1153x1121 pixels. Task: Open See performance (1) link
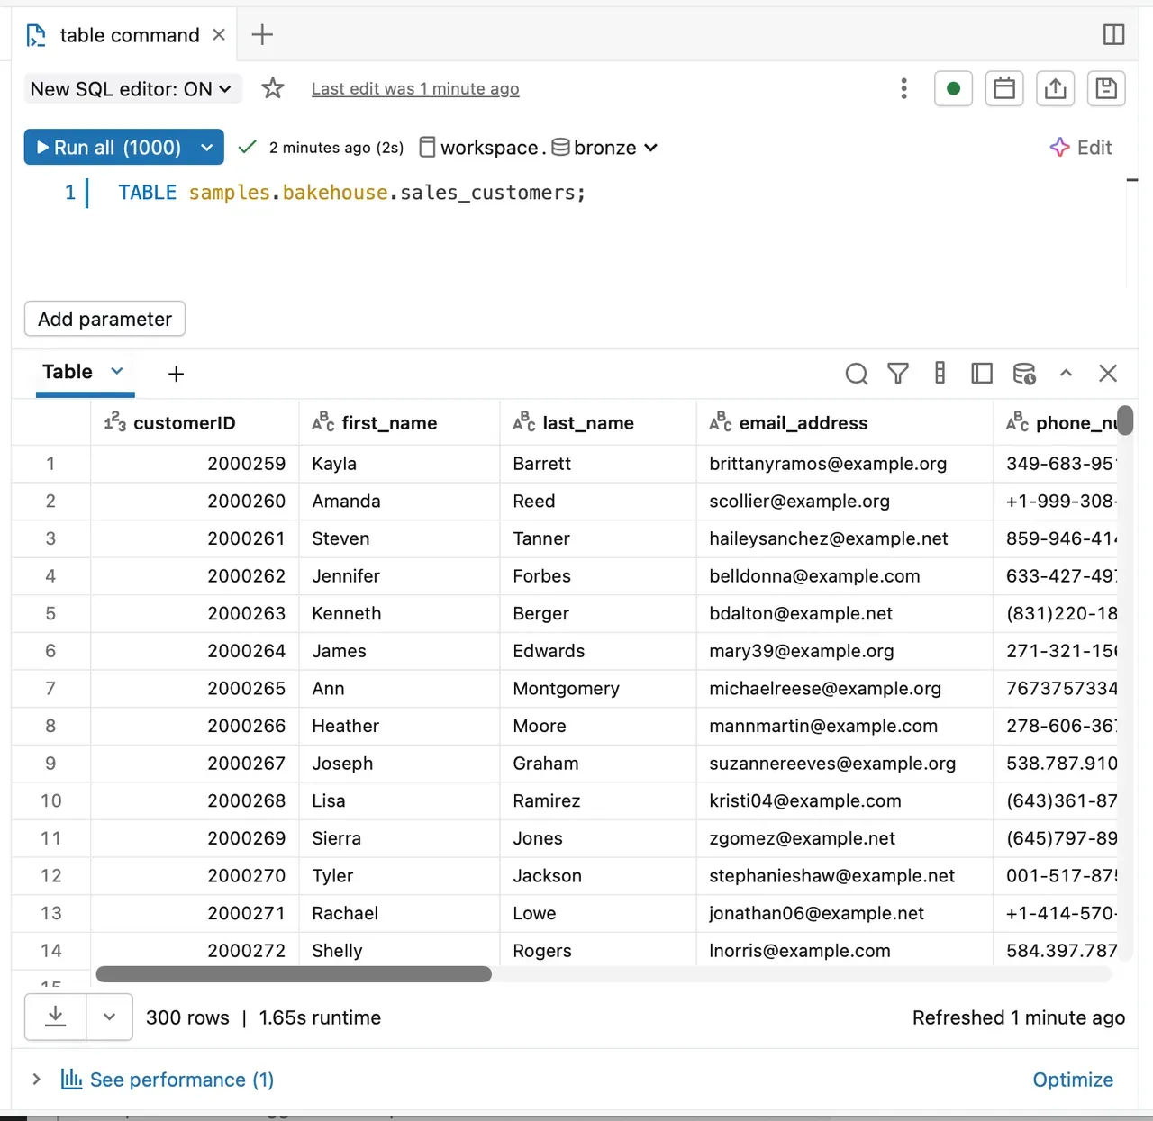tap(168, 1080)
